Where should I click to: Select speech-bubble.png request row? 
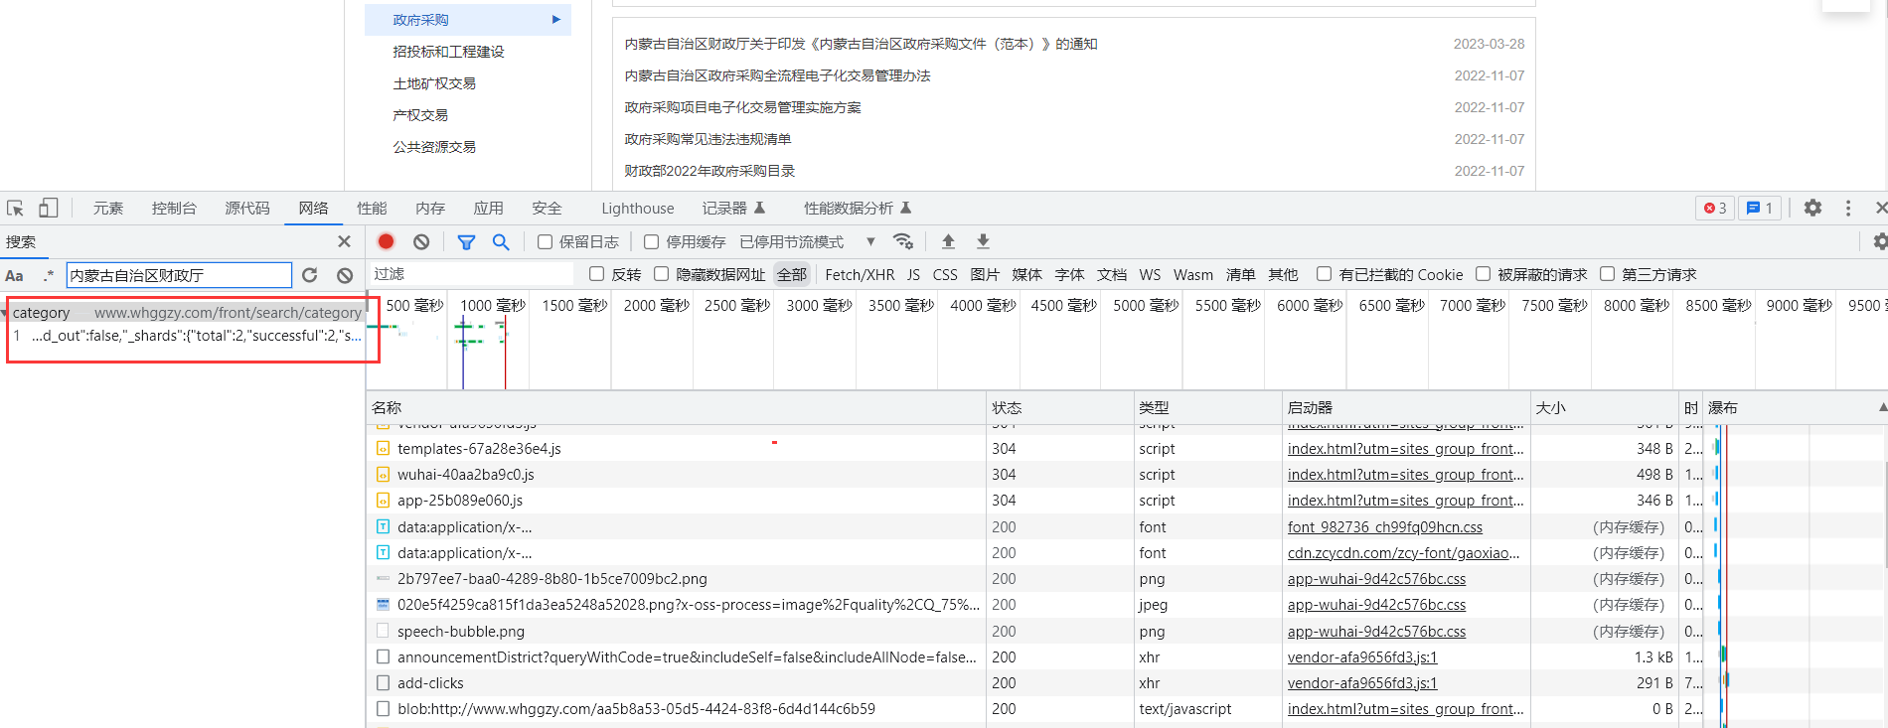coord(676,632)
